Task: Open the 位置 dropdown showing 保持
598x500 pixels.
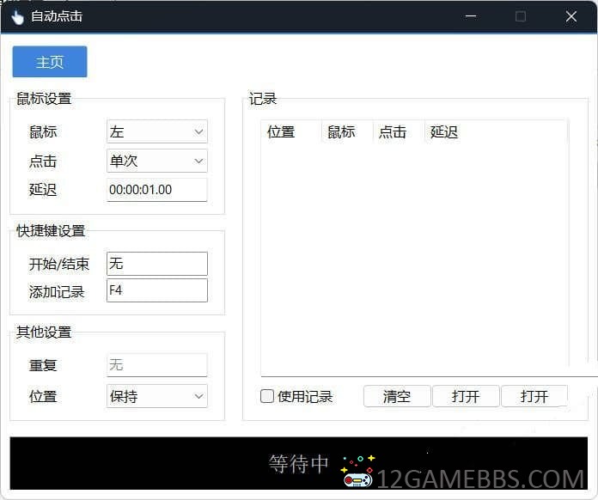Action: 156,396
